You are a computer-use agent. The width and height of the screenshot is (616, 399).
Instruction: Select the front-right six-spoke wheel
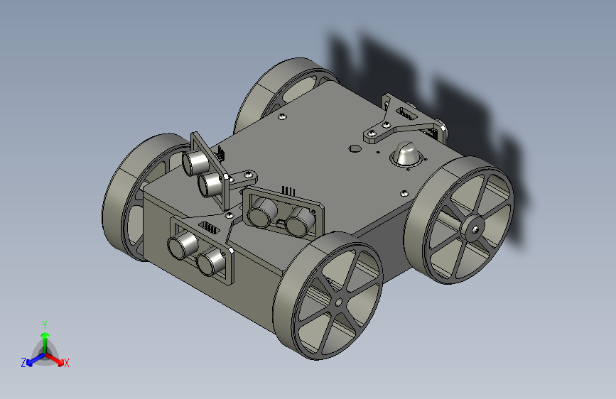click(x=328, y=295)
